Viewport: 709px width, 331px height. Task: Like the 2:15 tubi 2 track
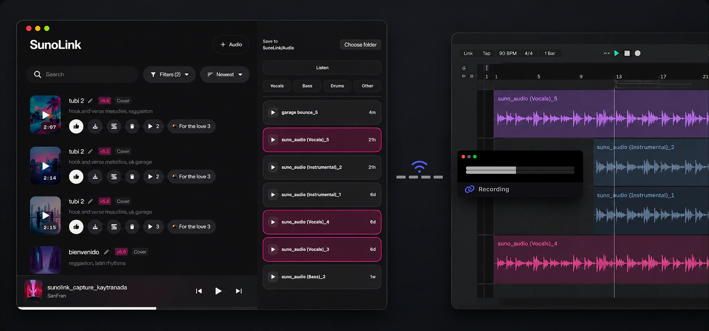tap(76, 227)
